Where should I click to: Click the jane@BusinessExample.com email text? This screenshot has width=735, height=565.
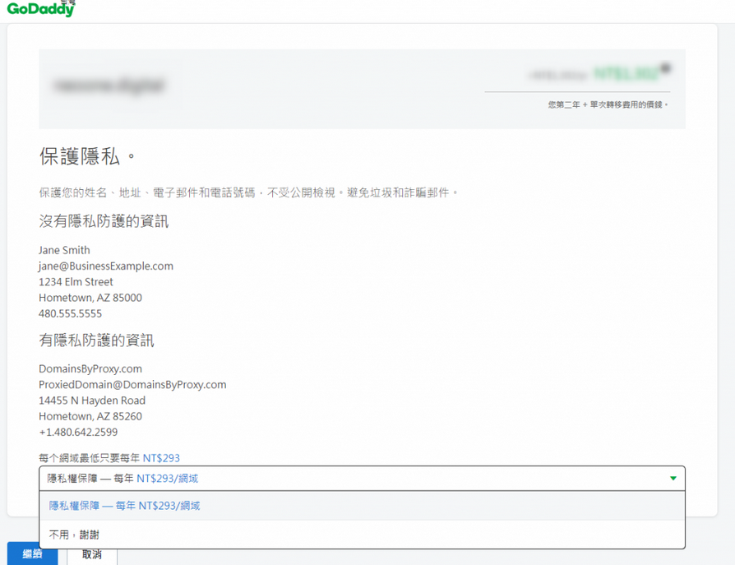(x=106, y=266)
